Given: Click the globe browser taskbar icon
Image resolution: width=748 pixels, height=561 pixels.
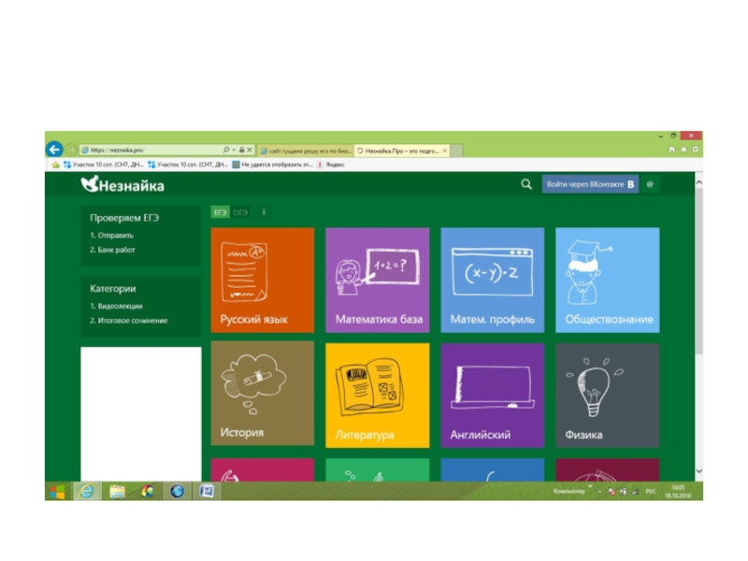Looking at the screenshot, I should 177,491.
